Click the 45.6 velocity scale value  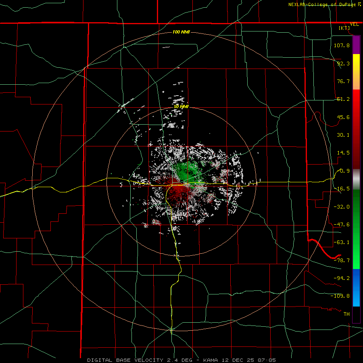(343, 117)
